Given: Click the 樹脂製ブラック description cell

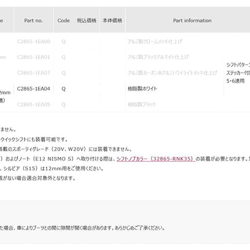Looking at the screenshot, I should click(x=142, y=105).
